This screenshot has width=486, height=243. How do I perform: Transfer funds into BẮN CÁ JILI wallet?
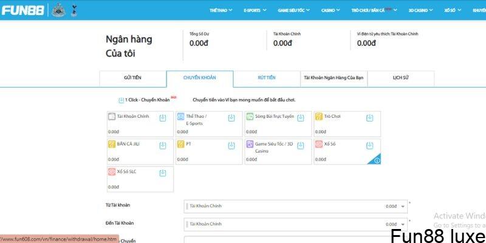pyautogui.click(x=163, y=146)
